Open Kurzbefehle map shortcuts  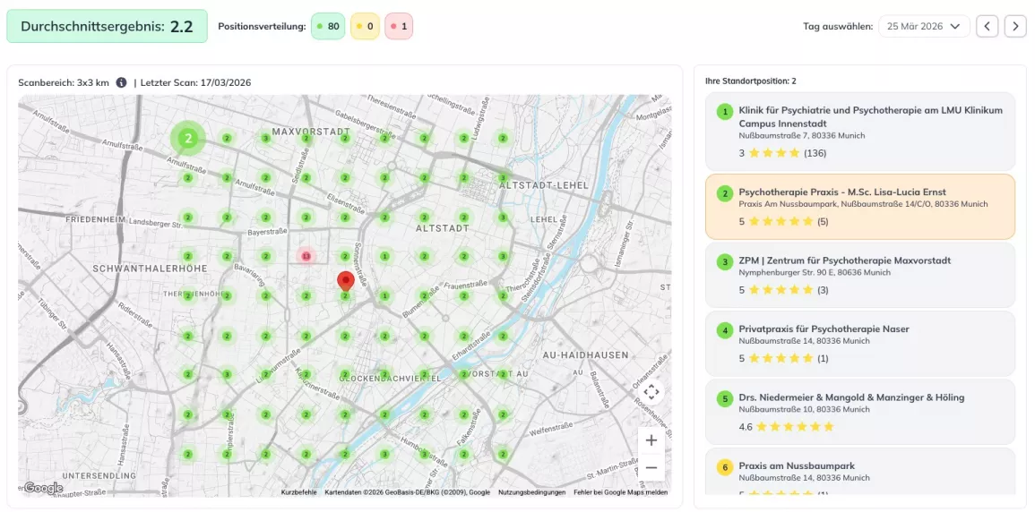tap(298, 492)
